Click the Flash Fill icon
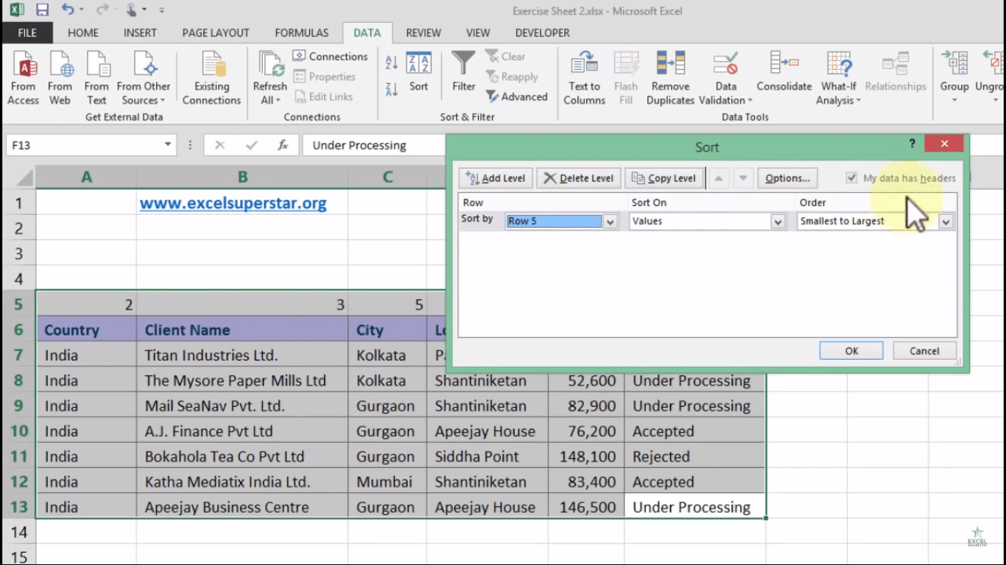 (x=625, y=71)
